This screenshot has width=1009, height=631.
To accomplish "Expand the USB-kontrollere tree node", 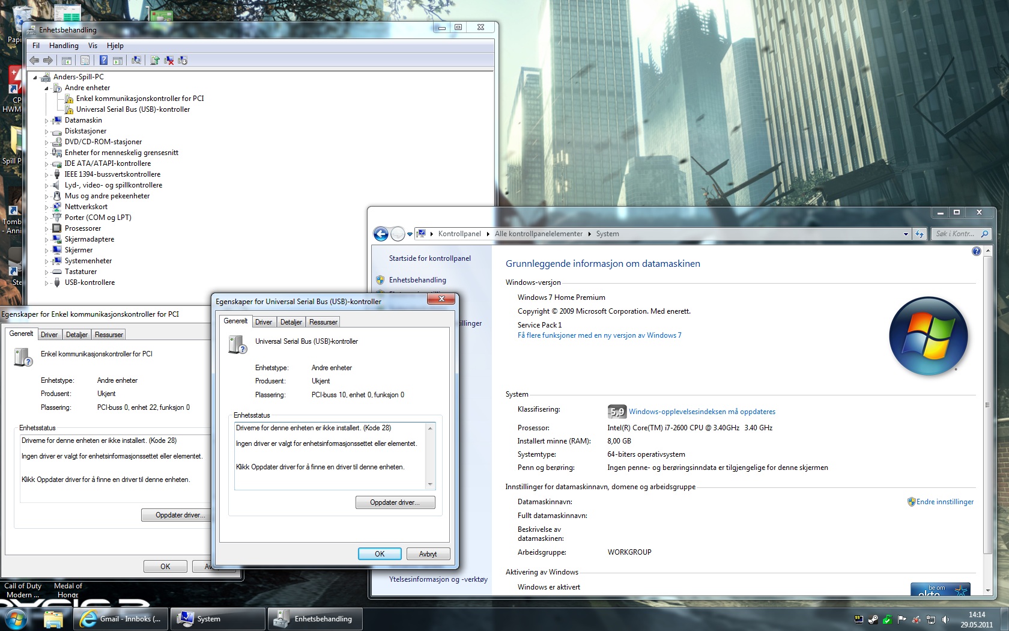I will [46, 282].
